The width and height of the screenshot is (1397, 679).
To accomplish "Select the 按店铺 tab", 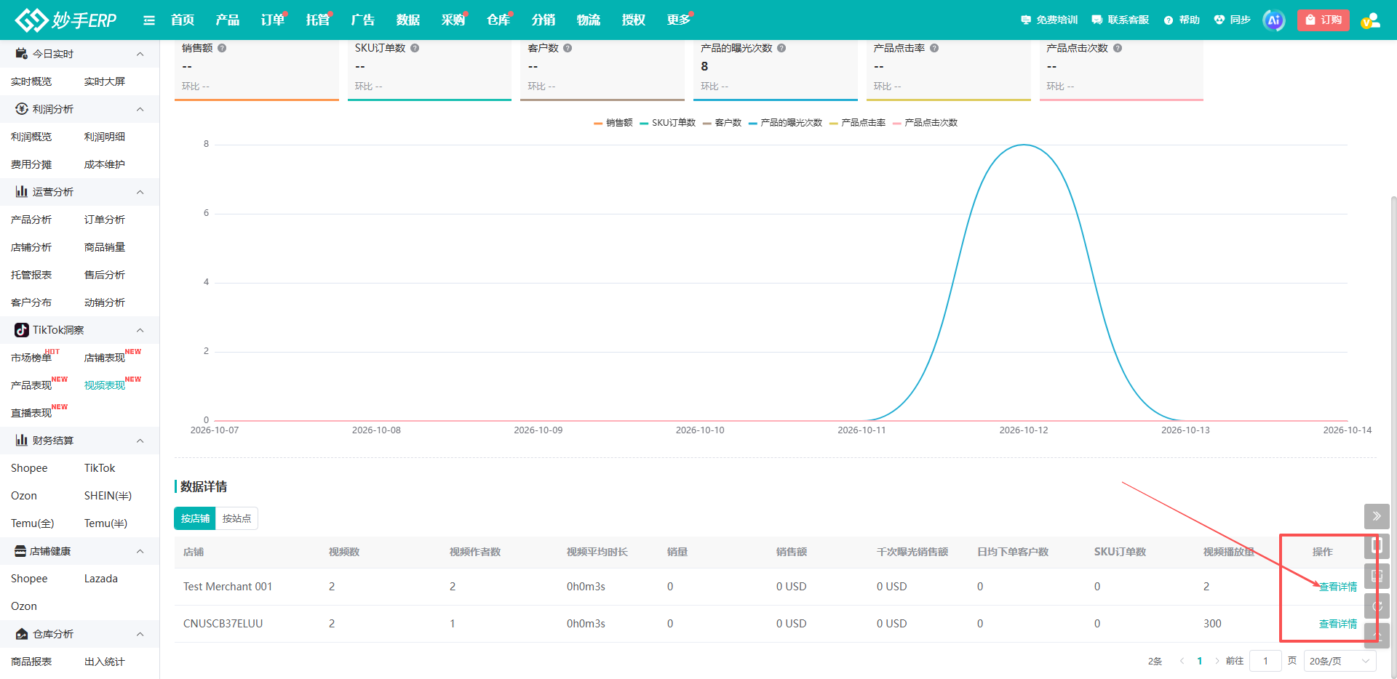I will point(195,518).
